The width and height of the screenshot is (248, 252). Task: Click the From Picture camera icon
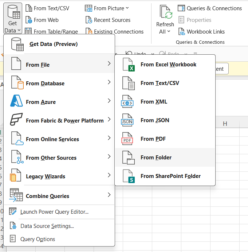click(x=88, y=8)
